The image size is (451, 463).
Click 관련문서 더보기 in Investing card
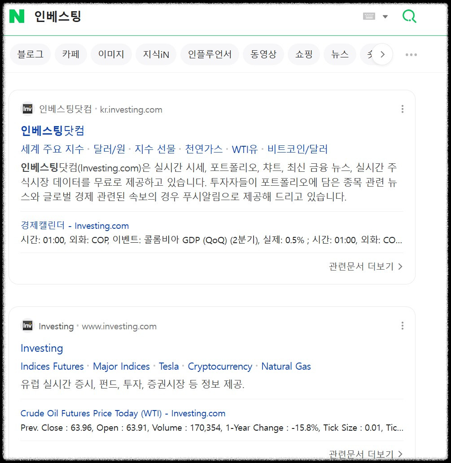pos(366,454)
